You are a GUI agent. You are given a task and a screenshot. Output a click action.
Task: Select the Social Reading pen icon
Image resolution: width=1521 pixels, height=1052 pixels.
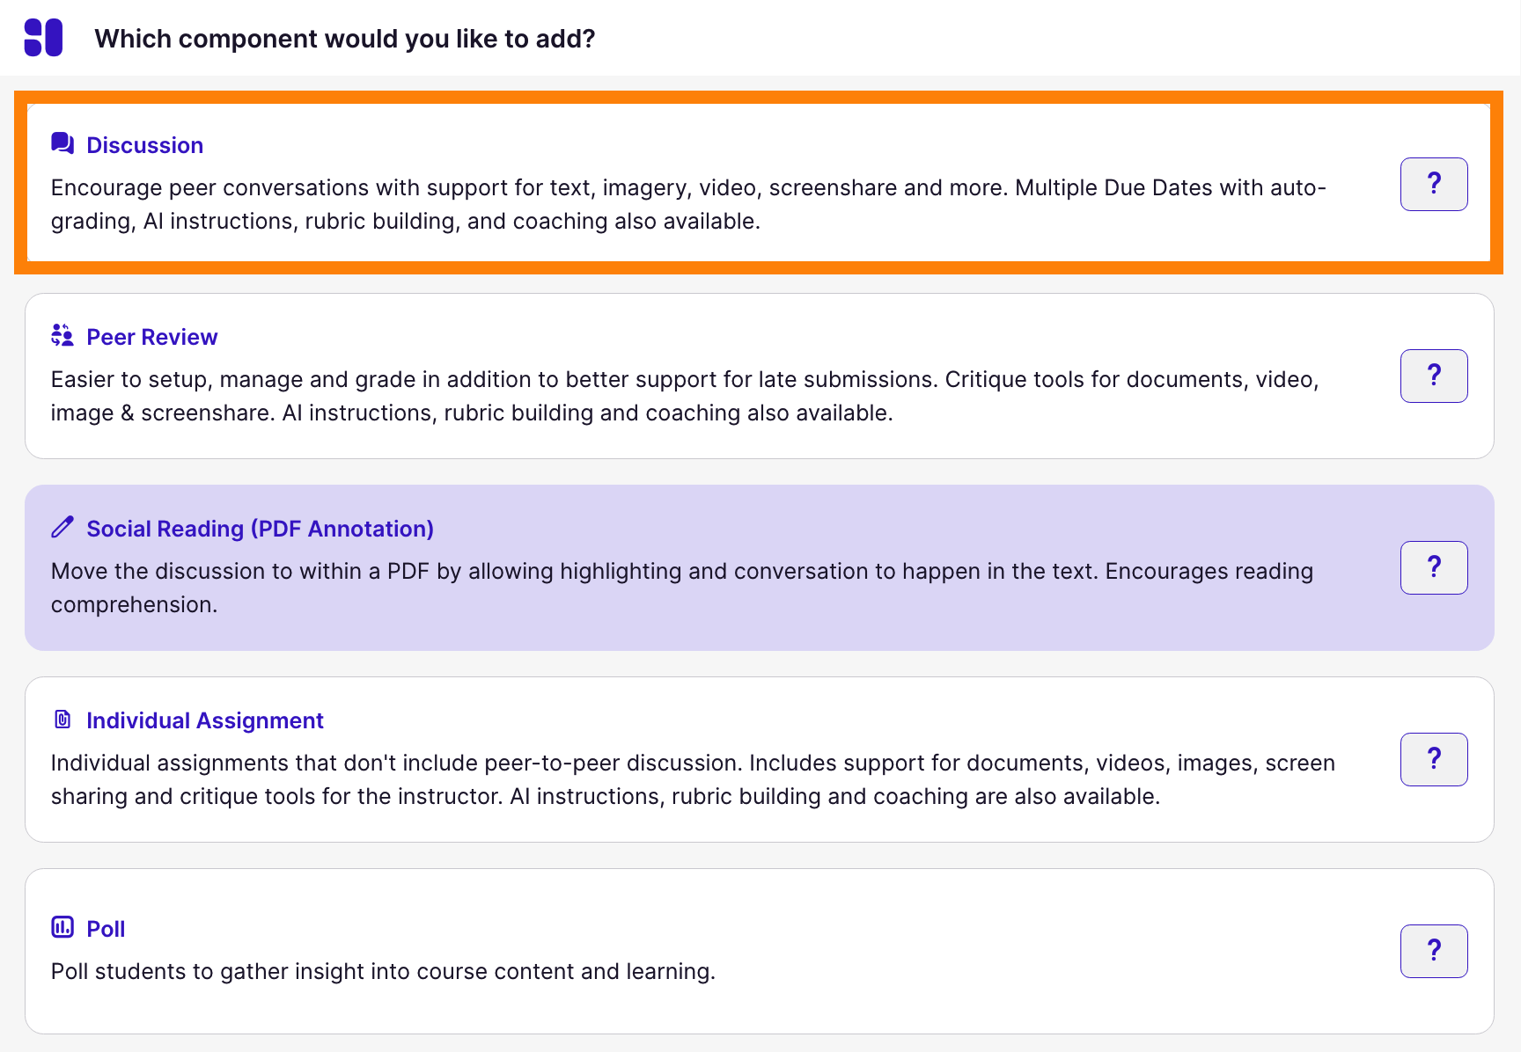[x=62, y=526]
